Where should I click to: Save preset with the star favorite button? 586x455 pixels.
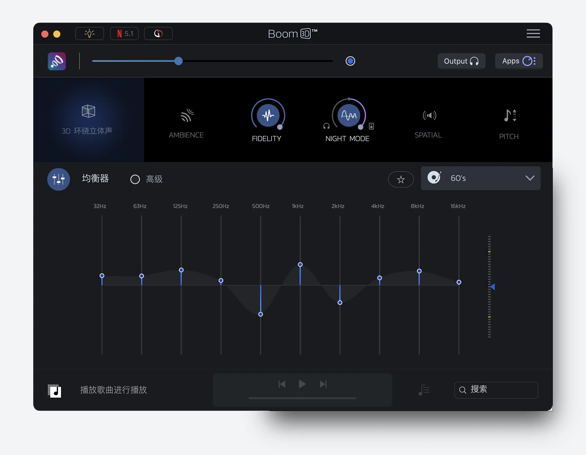401,179
